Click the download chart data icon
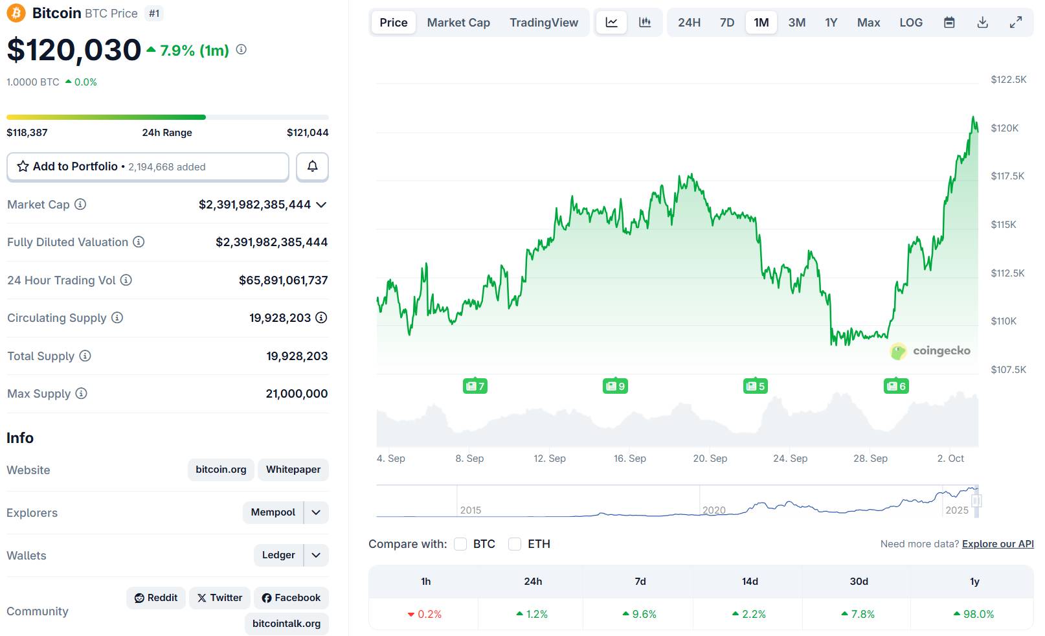 coord(982,23)
